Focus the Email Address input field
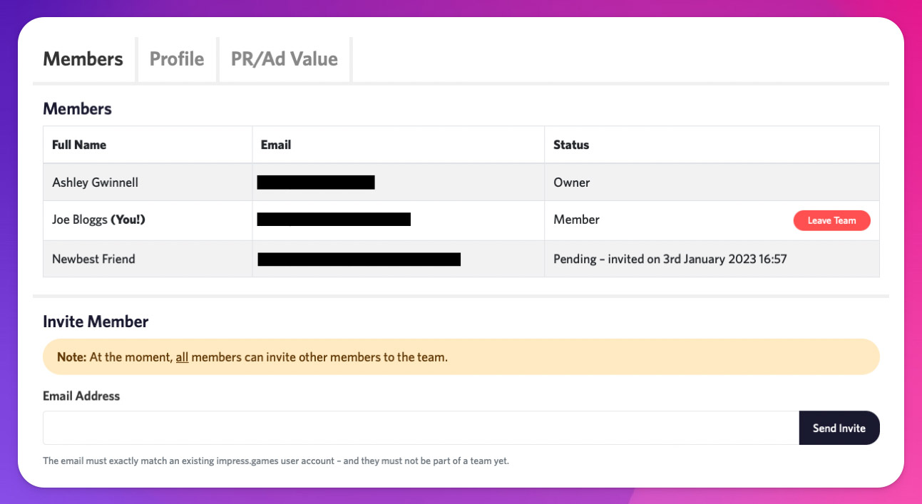The height and width of the screenshot is (504, 922). [421, 428]
